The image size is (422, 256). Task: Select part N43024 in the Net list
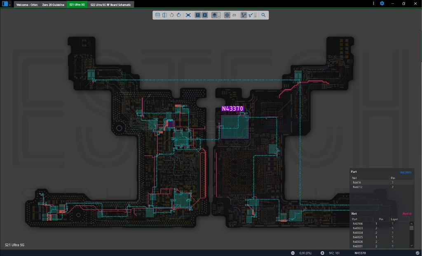pos(380,233)
